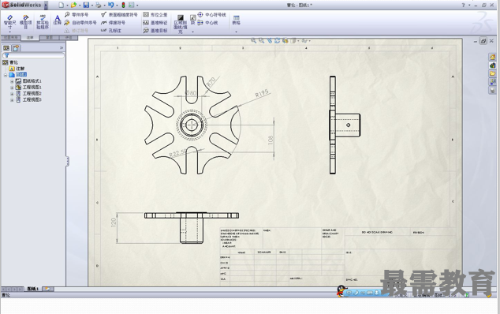Switch to the PropertyManager panel tab icon
Image resolution: width=500 pixels, height=314 pixels.
[x=16, y=48]
